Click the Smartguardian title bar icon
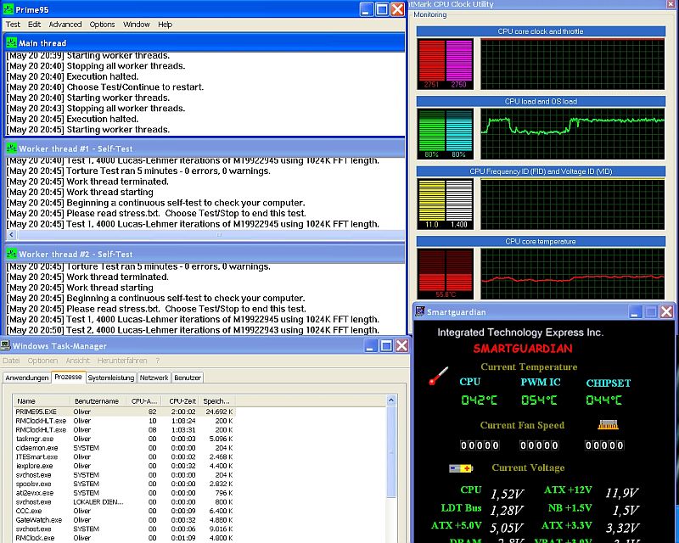The width and height of the screenshot is (679, 543). coord(419,311)
